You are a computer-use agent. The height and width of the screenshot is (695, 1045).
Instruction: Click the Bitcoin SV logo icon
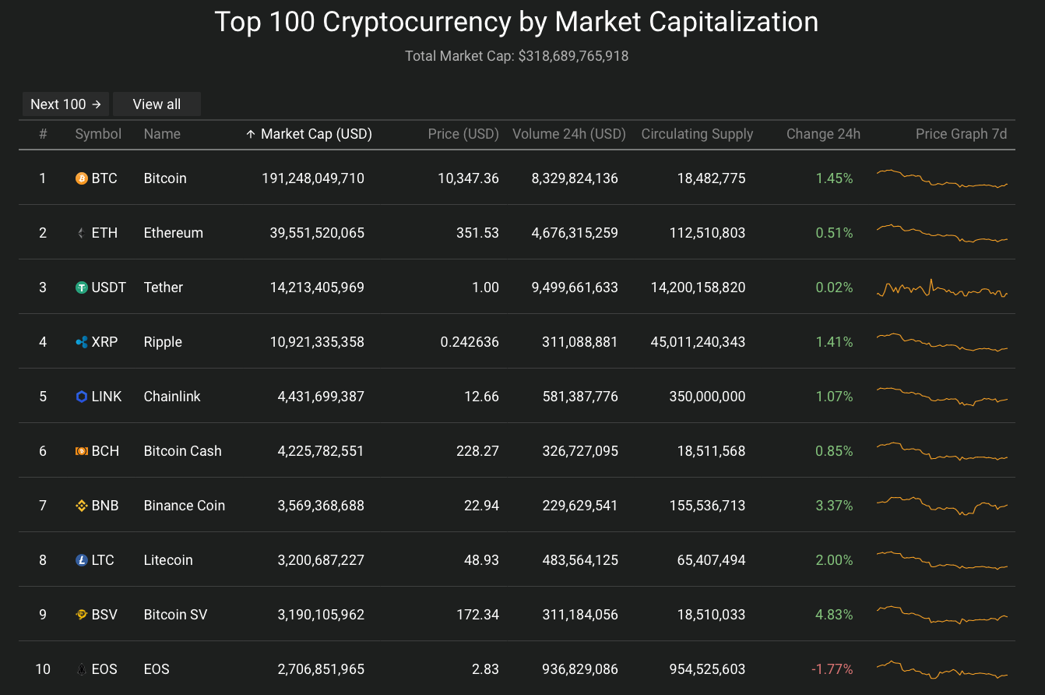click(82, 615)
